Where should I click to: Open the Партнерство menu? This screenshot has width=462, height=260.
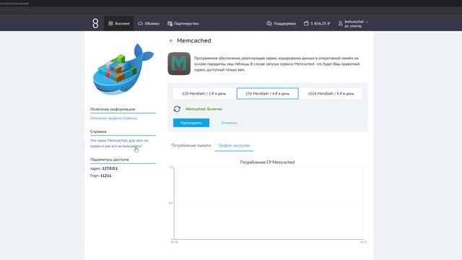tap(183, 23)
